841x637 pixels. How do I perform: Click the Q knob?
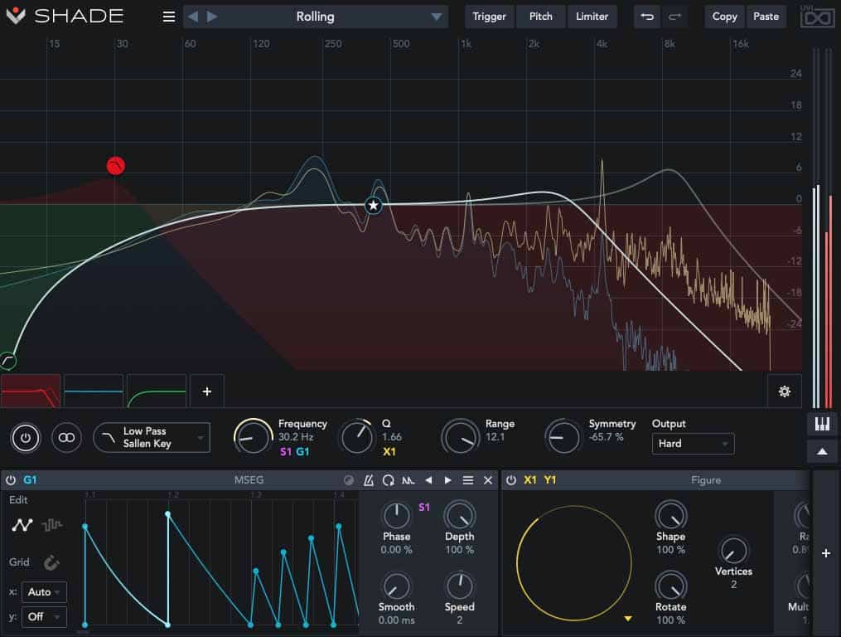[357, 436]
